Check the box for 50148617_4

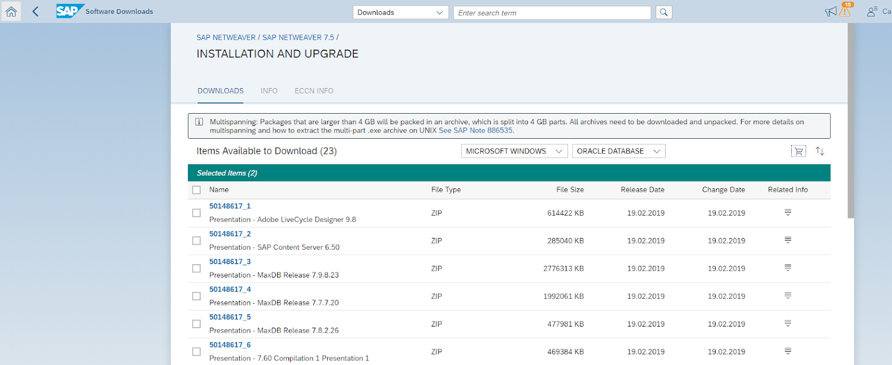(x=196, y=296)
